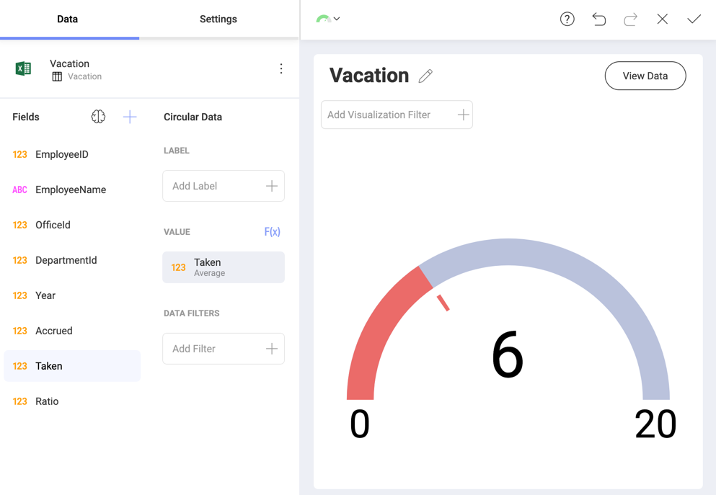Edit the Vacation title with pencil icon
716x495 pixels.
(x=425, y=76)
